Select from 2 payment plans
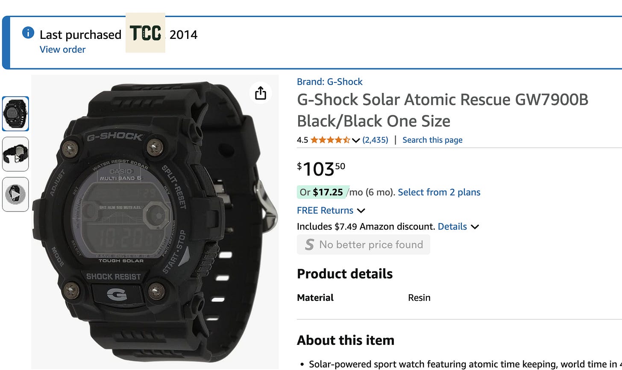Screen dimensions: 622x370 (x=439, y=192)
